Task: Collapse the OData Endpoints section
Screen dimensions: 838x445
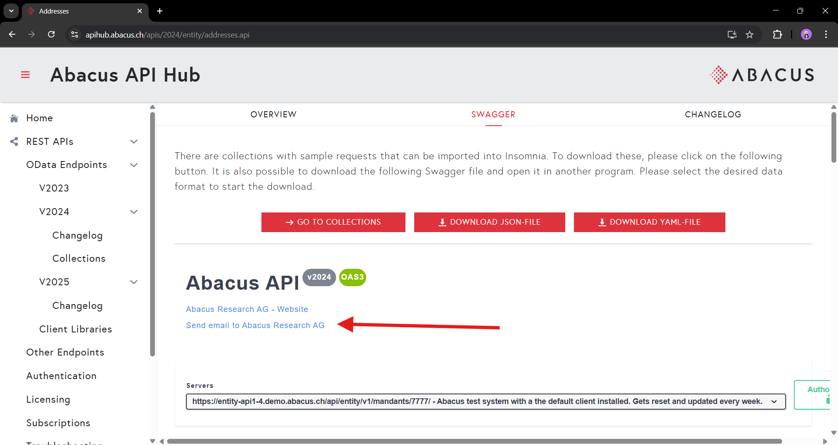Action: pyautogui.click(x=134, y=165)
